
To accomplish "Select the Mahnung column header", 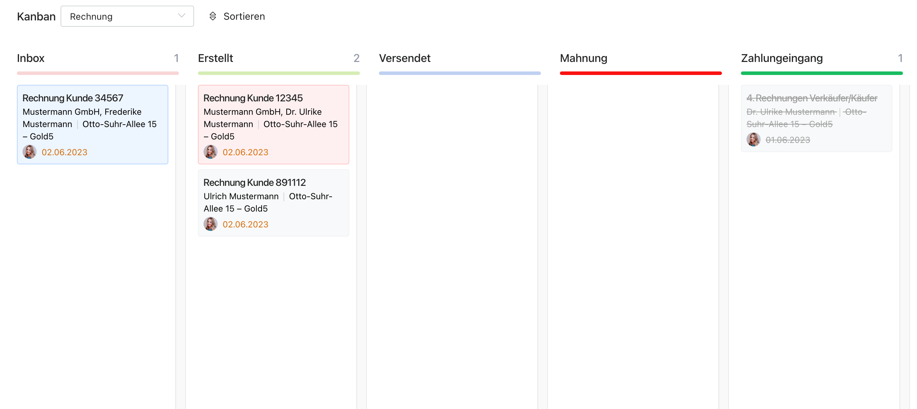I will coord(584,58).
